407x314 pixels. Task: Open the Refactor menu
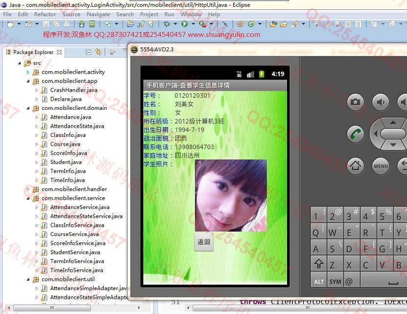(45, 14)
